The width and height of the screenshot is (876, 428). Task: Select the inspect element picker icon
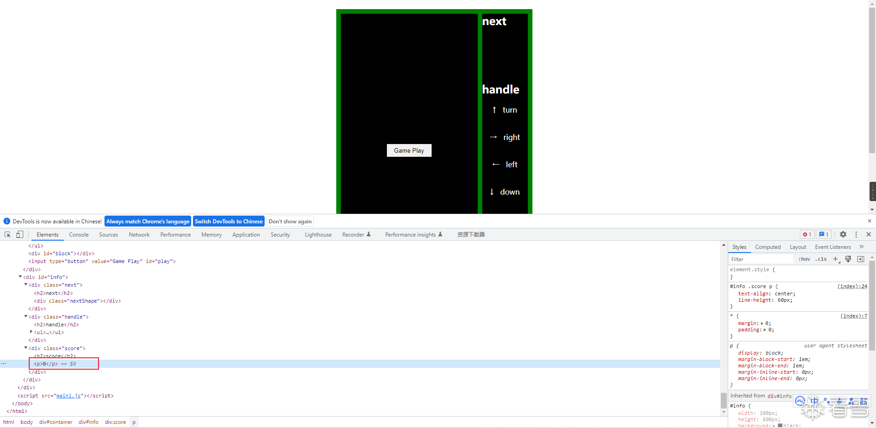point(7,234)
